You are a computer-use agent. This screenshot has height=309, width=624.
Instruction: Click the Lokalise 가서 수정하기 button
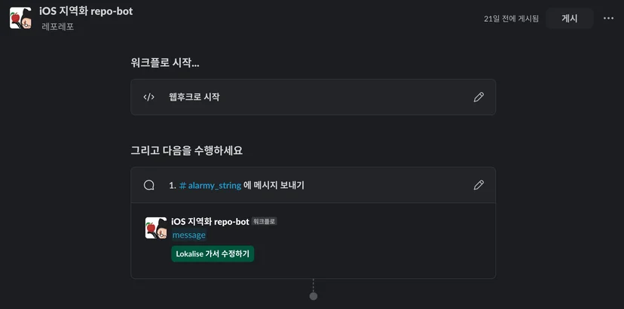(213, 254)
